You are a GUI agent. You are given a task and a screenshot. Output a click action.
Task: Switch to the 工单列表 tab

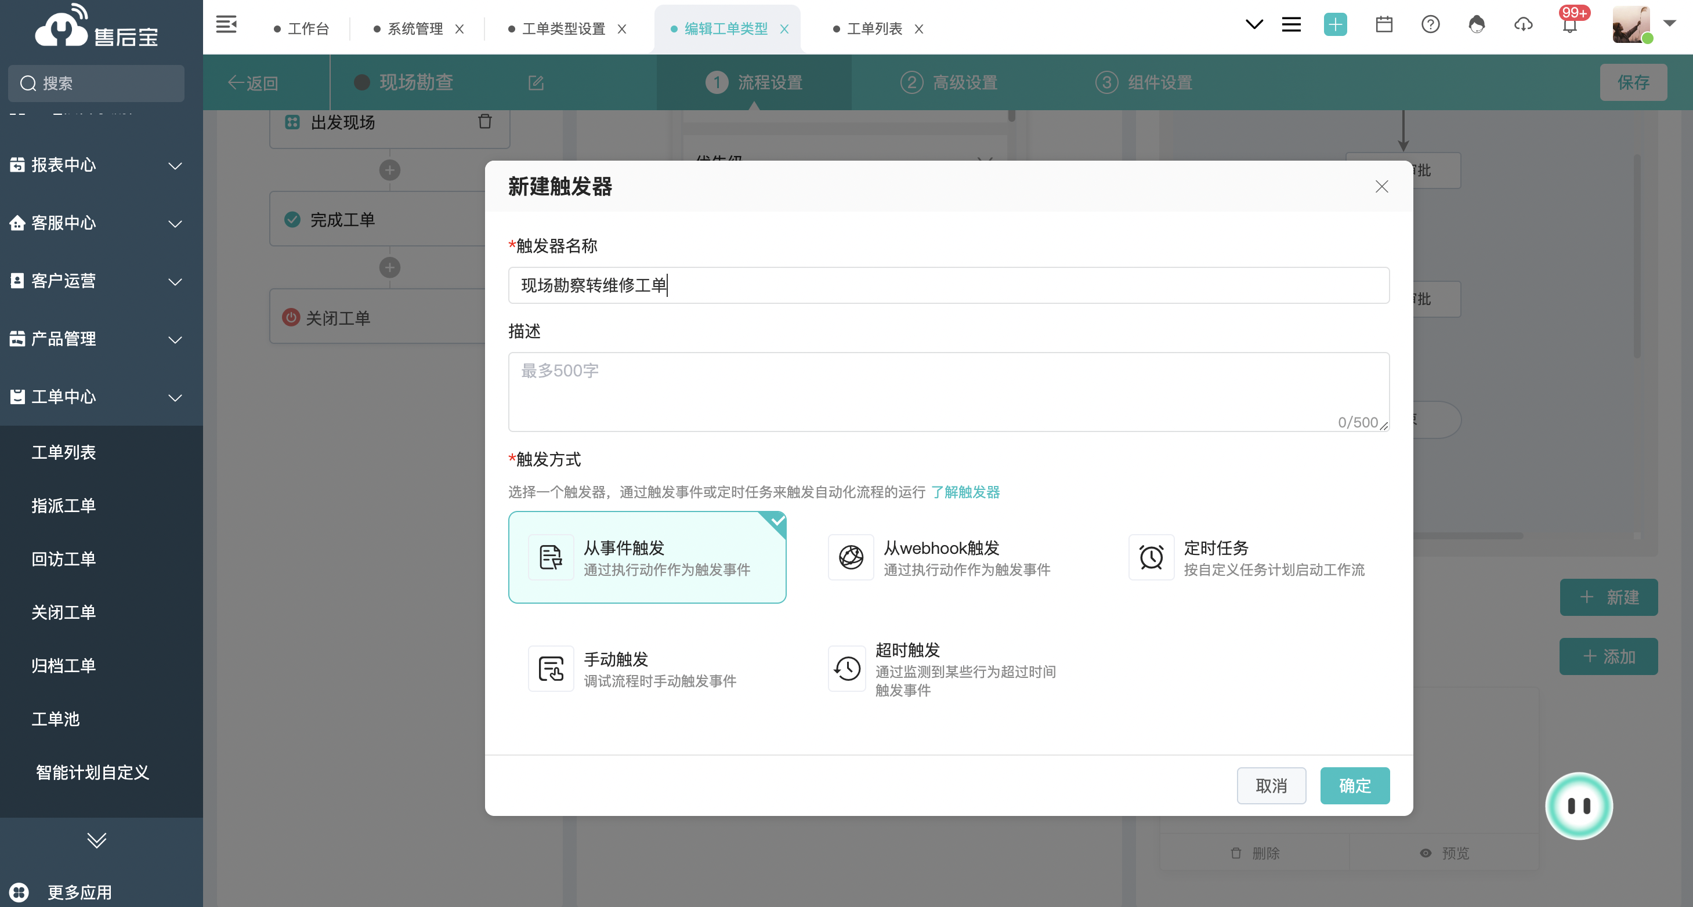(867, 29)
